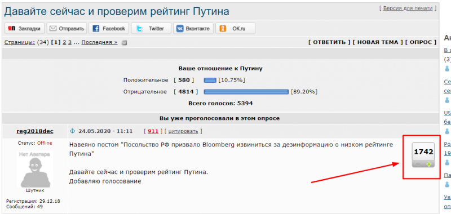Share the topic on OK.ru

(x=235, y=28)
